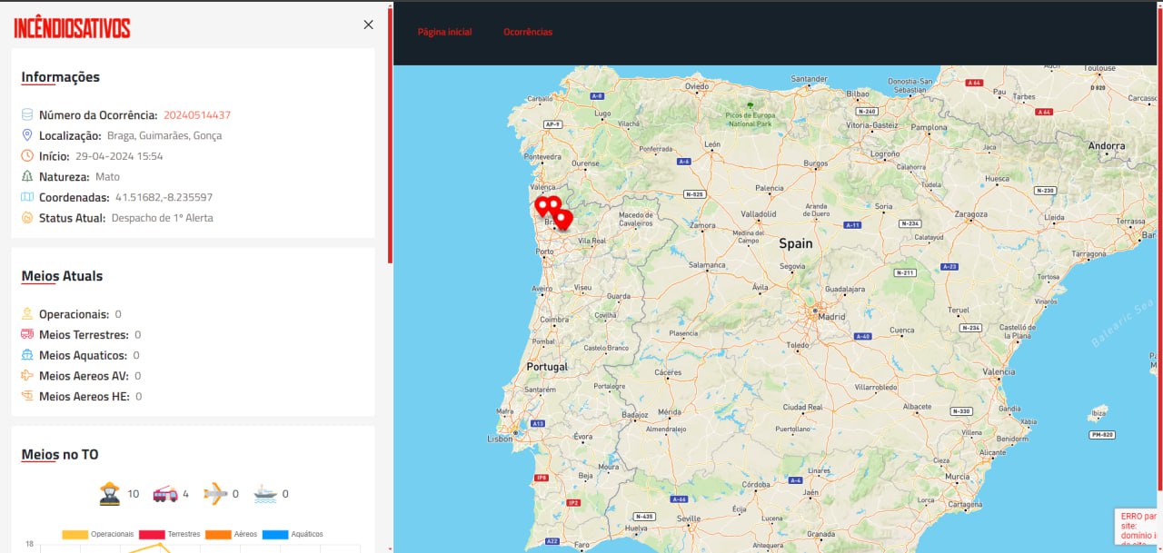Dismiss the ERRO popup at bottom right

pos(1135,525)
